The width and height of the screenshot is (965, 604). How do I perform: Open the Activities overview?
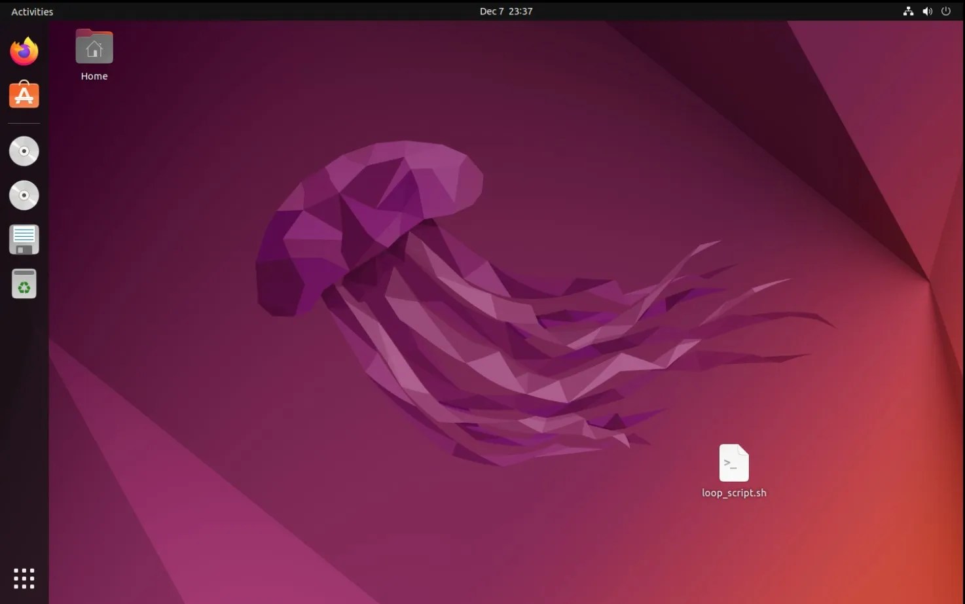point(32,11)
